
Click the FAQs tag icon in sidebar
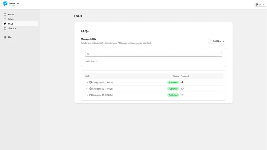click(5, 24)
